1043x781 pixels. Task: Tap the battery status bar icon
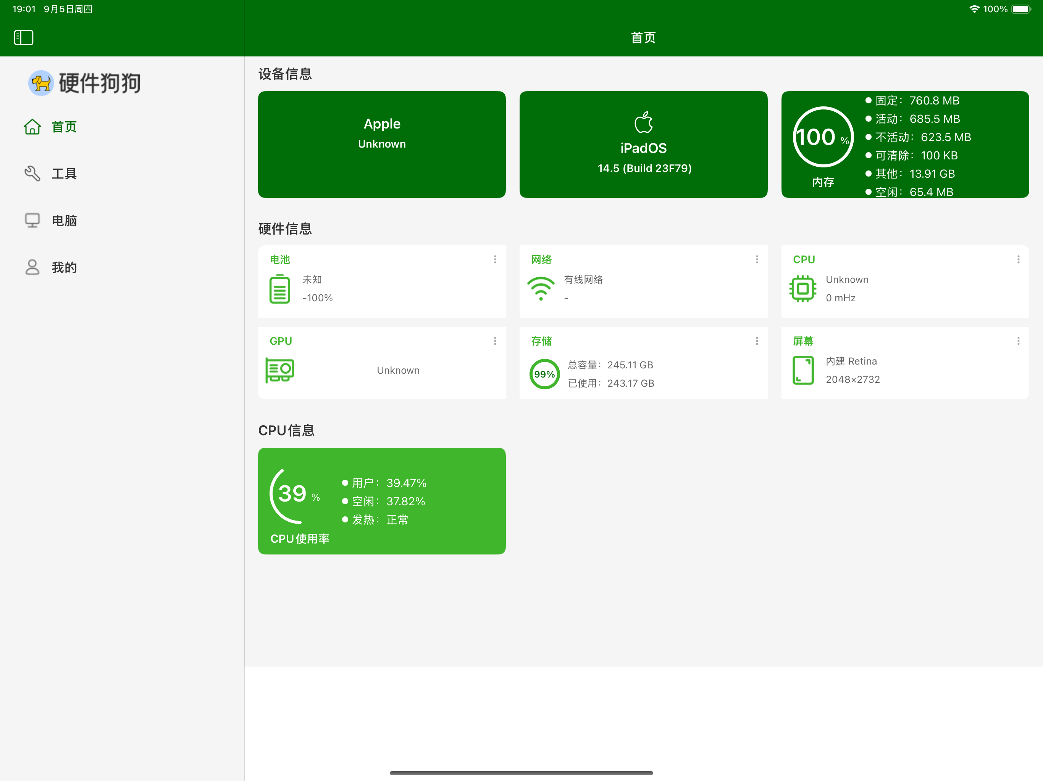pyautogui.click(x=1021, y=9)
